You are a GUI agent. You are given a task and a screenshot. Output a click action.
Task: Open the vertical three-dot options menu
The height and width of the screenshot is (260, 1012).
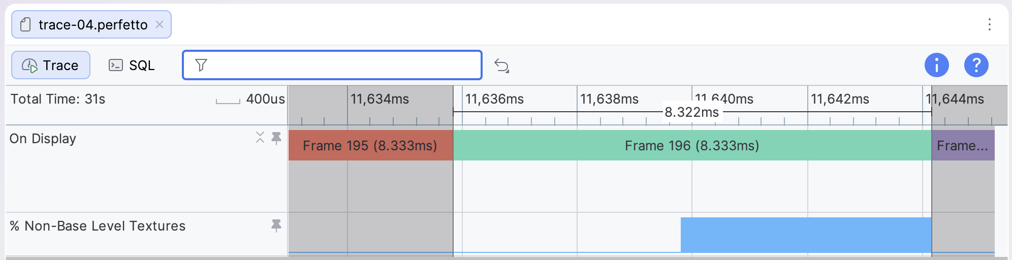pyautogui.click(x=989, y=24)
